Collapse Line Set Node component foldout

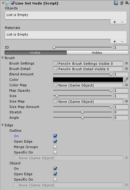tap(3, 3)
